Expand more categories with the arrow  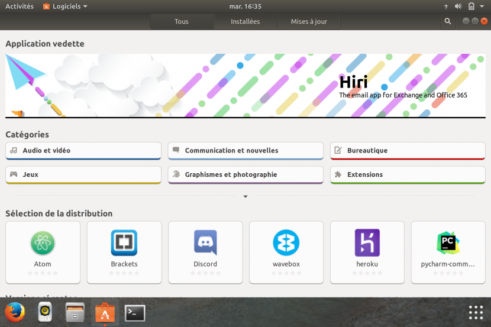(x=246, y=196)
